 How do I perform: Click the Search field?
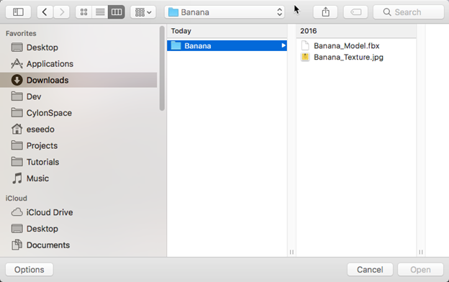pos(409,12)
